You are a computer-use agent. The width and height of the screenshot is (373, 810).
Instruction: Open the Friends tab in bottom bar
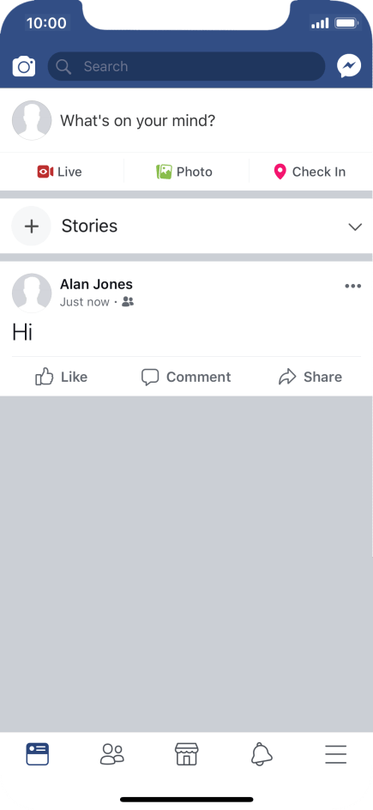coord(112,754)
